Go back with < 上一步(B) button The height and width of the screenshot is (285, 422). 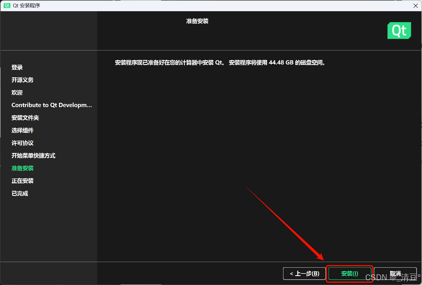click(304, 274)
